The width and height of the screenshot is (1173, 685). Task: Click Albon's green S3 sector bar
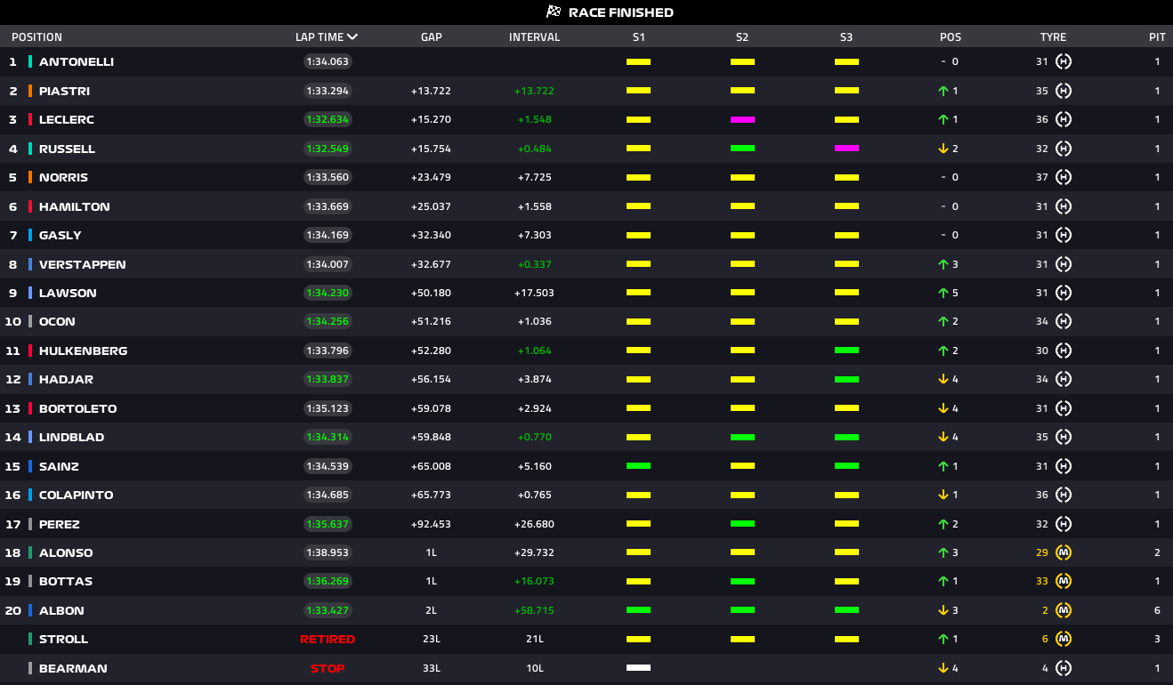click(x=846, y=610)
